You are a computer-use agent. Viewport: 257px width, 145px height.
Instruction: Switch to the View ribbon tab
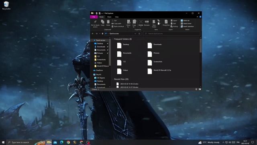(117, 17)
